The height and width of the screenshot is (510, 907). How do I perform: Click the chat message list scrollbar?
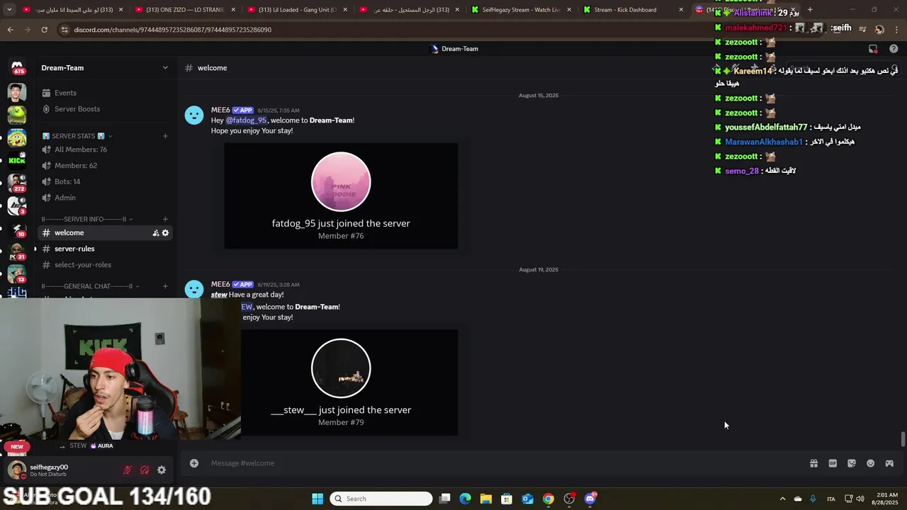(903, 438)
